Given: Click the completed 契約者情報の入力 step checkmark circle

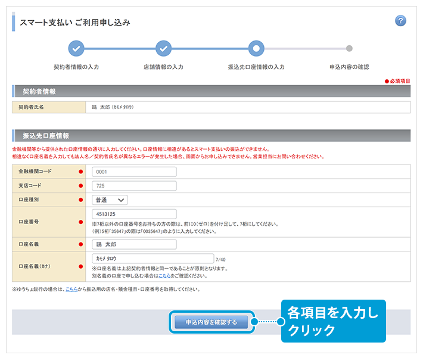Looking at the screenshot, I should (x=76, y=49).
